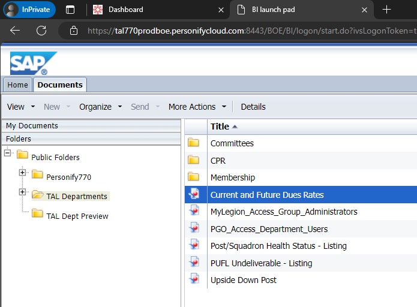Refresh the current page
The width and height of the screenshot is (417, 307).
pyautogui.click(x=41, y=31)
